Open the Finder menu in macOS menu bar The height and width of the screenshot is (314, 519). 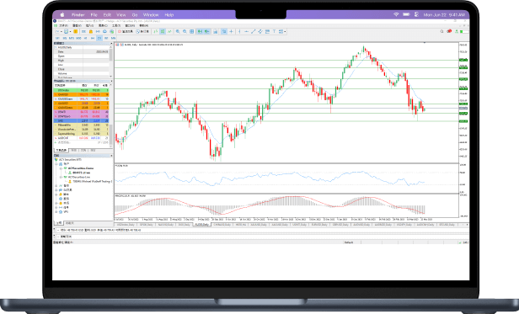78,15
